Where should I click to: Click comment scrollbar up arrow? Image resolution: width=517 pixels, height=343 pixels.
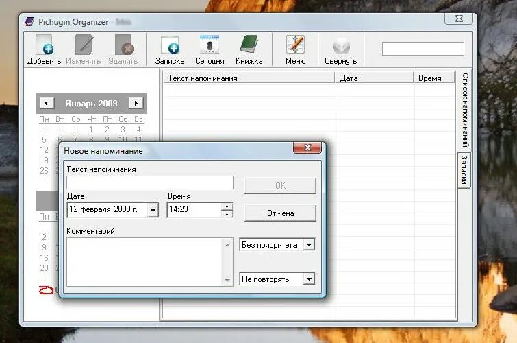pos(227,244)
